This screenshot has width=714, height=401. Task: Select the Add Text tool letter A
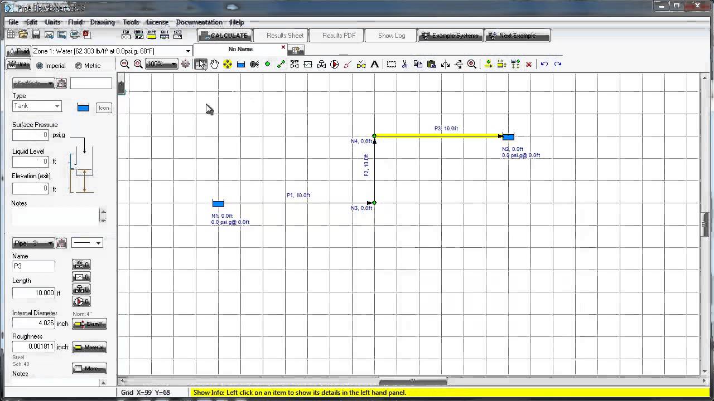pos(375,64)
